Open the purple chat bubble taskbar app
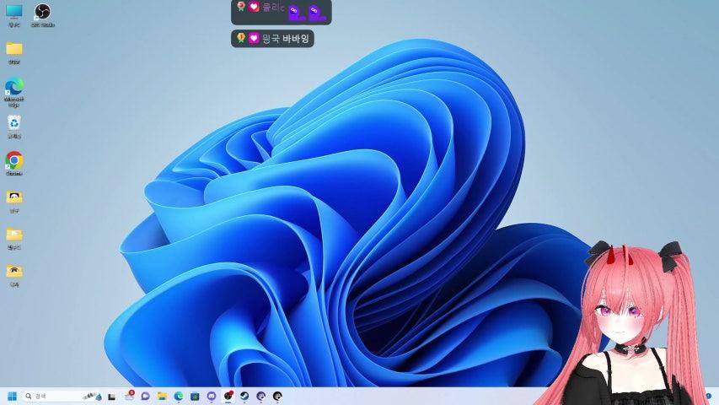The image size is (719, 405). [146, 396]
